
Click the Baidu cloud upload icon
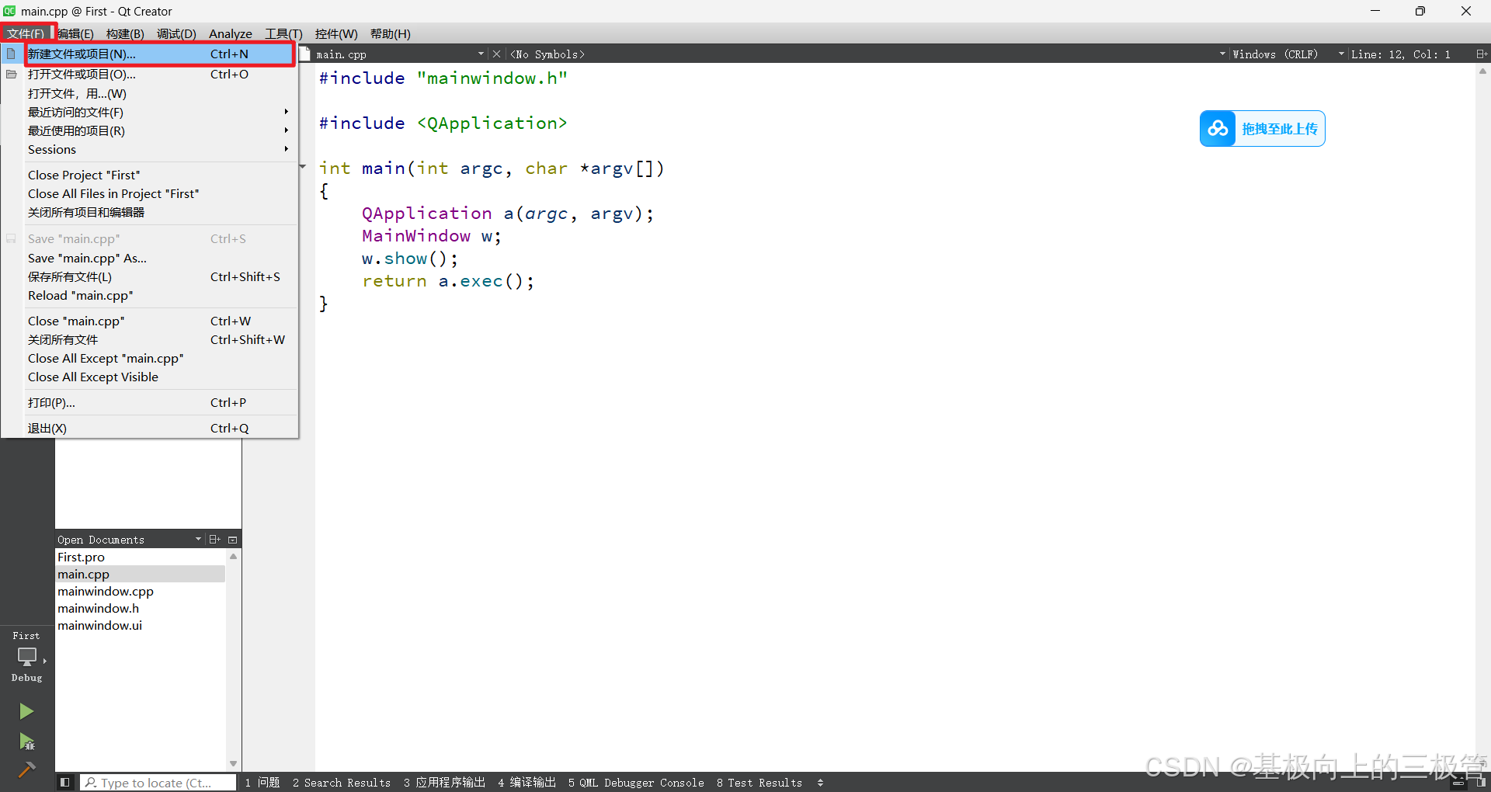(1218, 129)
